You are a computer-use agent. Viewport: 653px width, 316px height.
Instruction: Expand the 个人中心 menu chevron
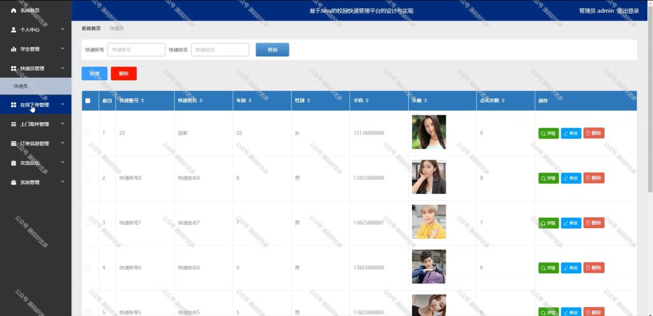pyautogui.click(x=62, y=29)
